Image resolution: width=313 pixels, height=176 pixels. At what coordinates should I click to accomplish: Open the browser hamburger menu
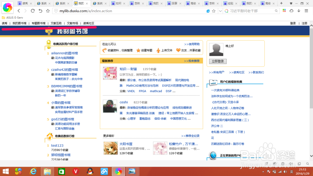306,11
